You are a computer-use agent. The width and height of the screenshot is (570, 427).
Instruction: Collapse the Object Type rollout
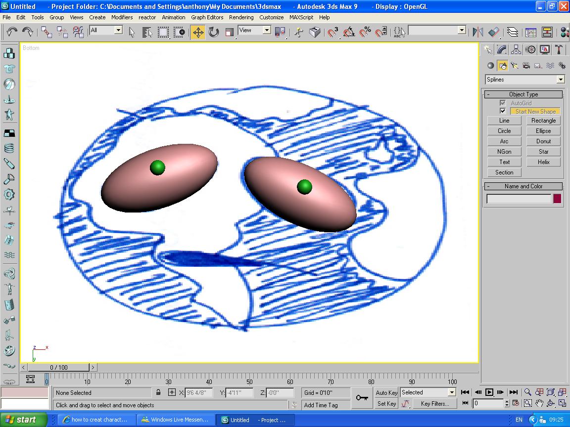[523, 94]
